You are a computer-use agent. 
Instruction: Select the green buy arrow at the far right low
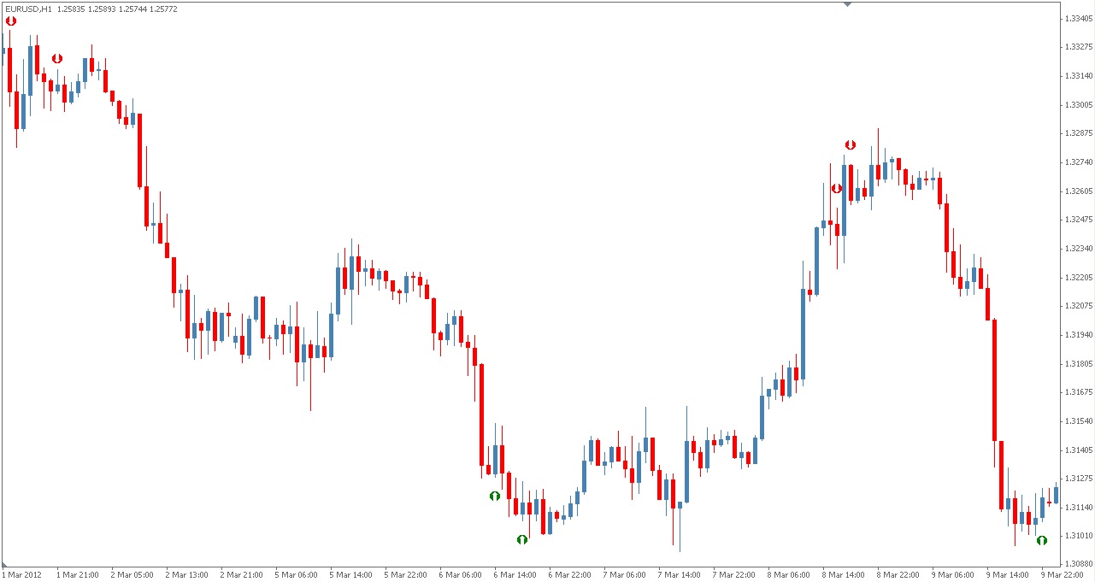pos(1041,541)
